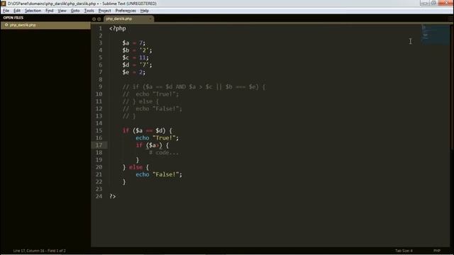The image size is (454, 255).
Task: Open the Goto menu
Action: point(75,11)
